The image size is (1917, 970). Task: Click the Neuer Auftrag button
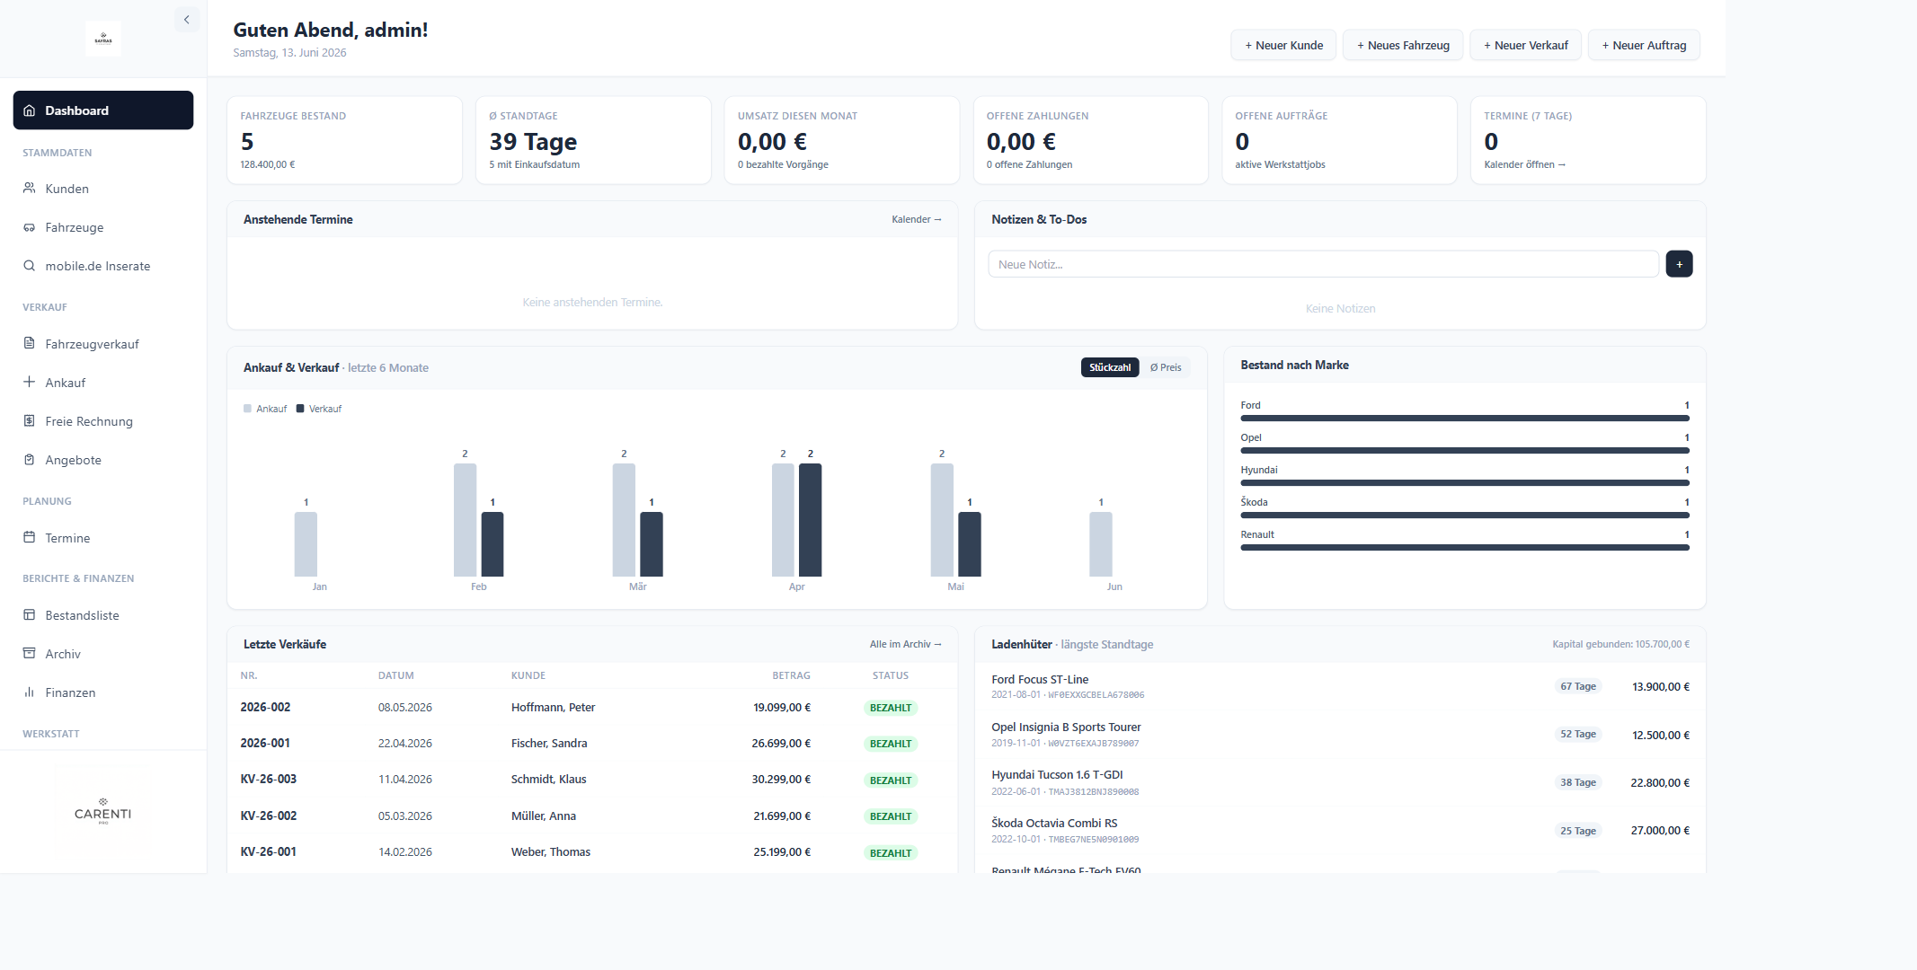coord(1644,45)
